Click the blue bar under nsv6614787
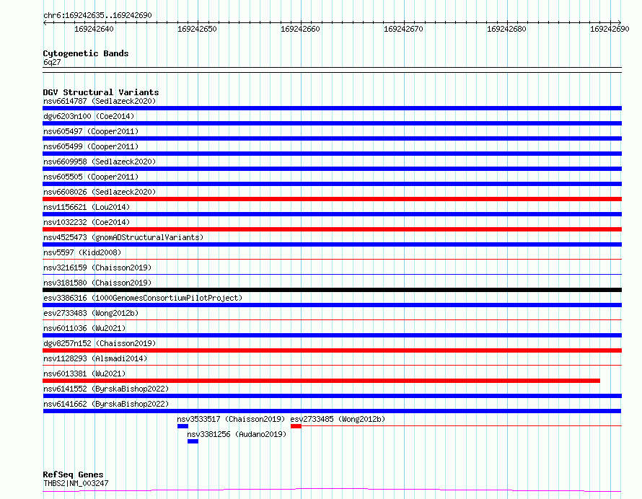Viewport: 642px width, 499px height. pos(332,108)
